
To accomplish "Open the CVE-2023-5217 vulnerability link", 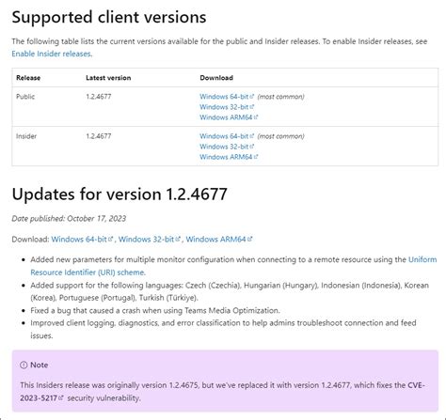I will click(222, 392).
